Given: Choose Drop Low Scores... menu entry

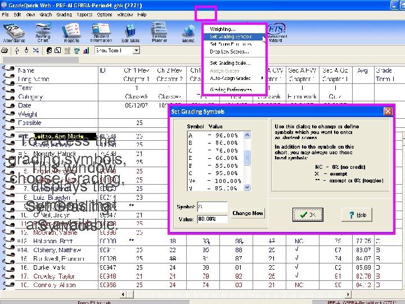Looking at the screenshot, I should (235, 52).
